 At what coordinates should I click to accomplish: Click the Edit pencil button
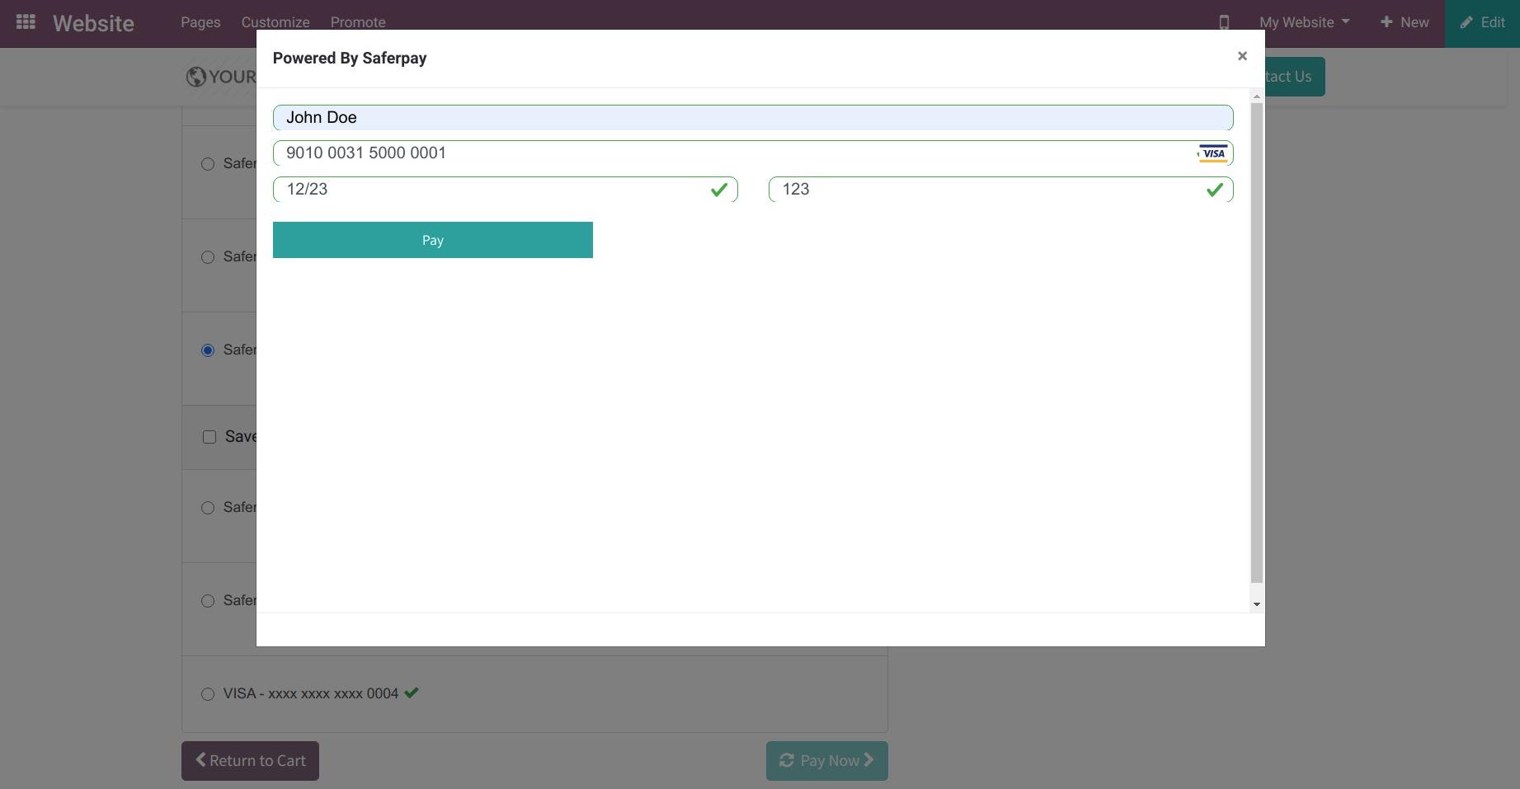pos(1482,22)
